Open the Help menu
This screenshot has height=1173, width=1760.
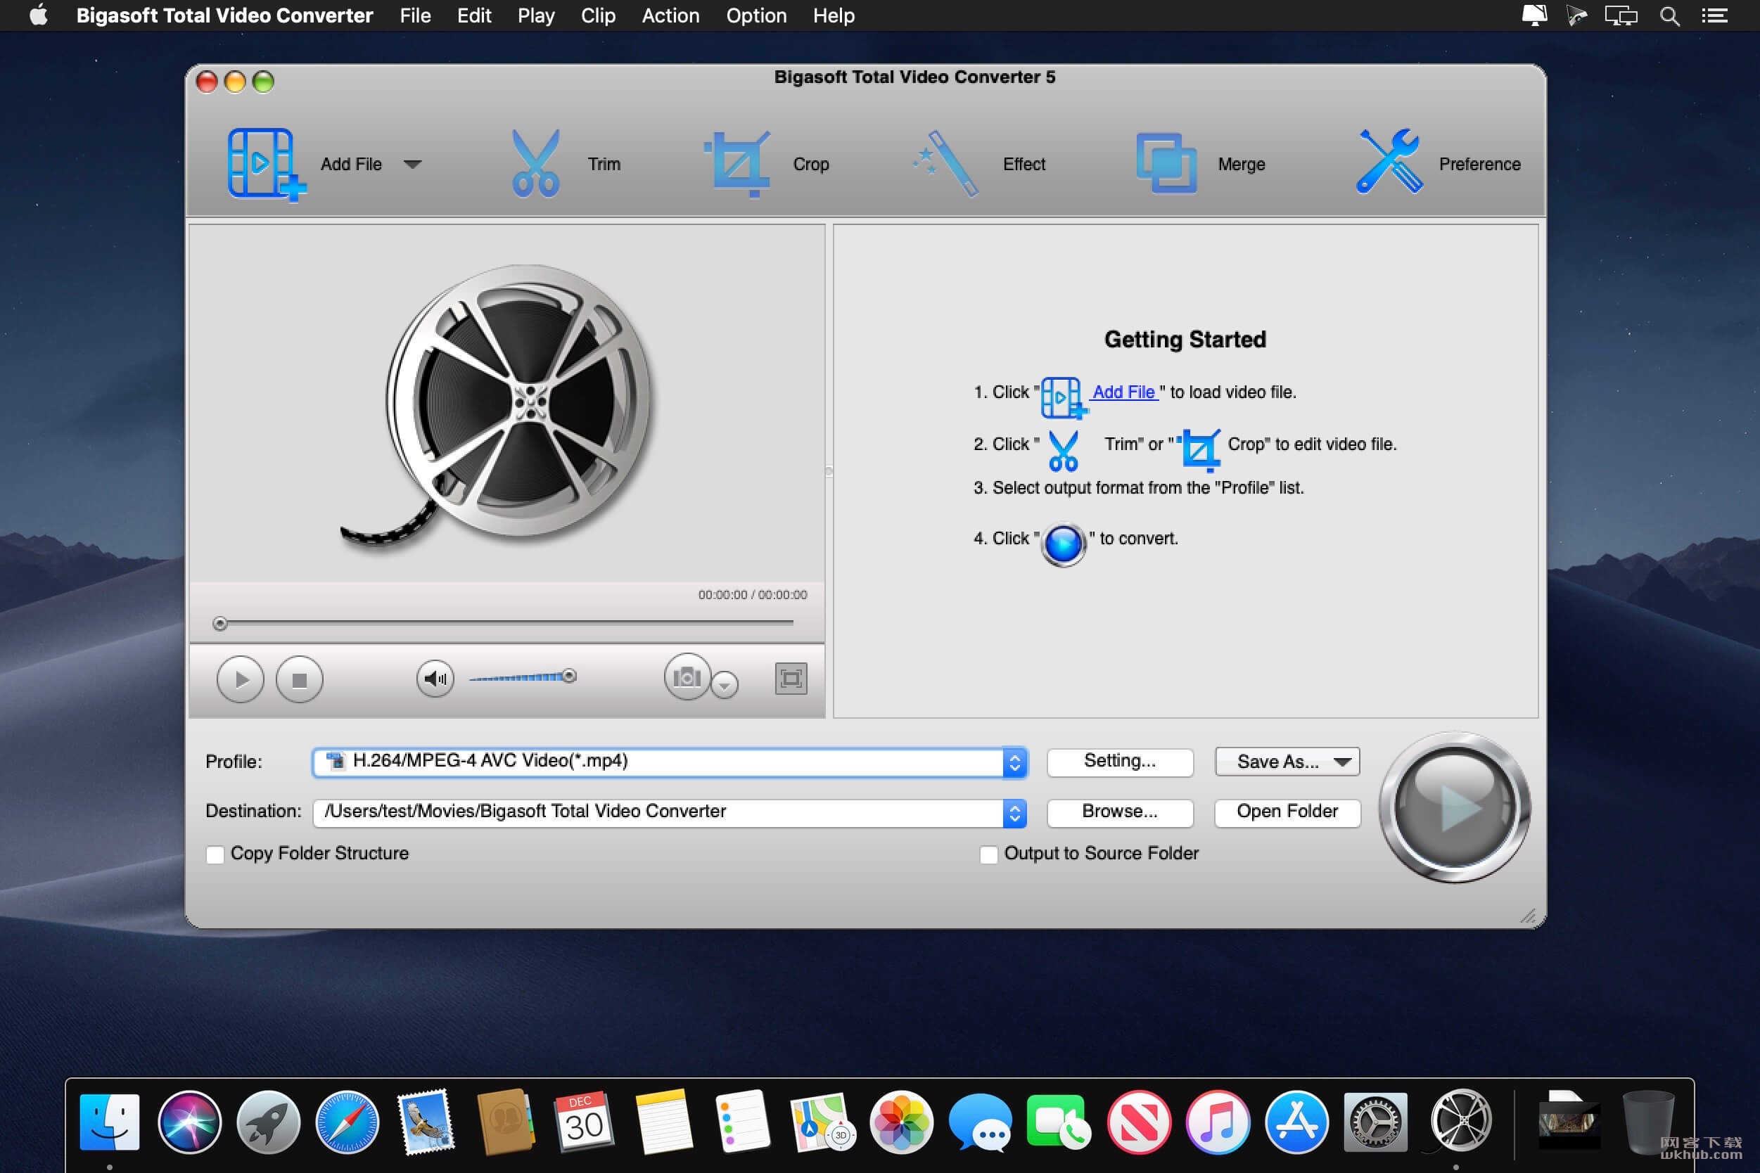834,15
